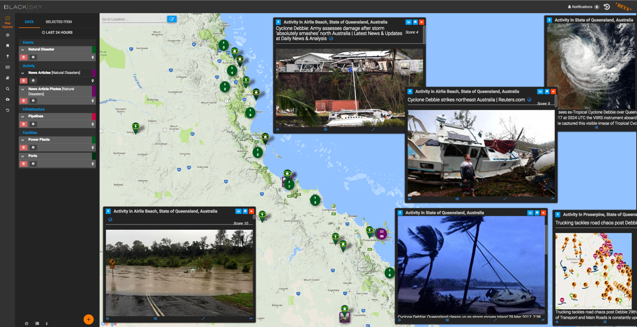Screen dimensions: 637x327
Task: Collapse the Ports layer chevron
Action: click(23, 156)
